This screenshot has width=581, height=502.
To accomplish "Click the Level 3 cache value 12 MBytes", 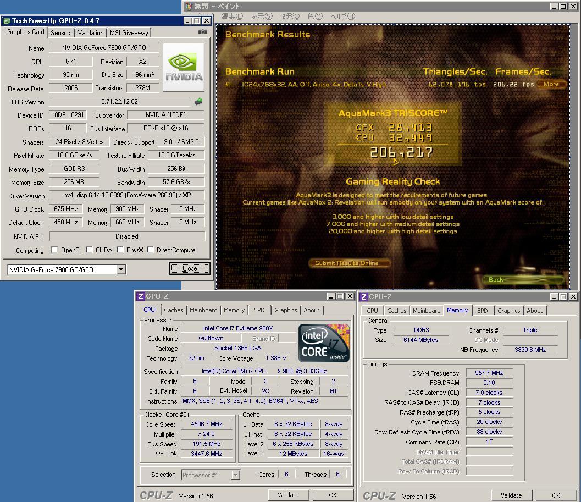I will pos(293,454).
